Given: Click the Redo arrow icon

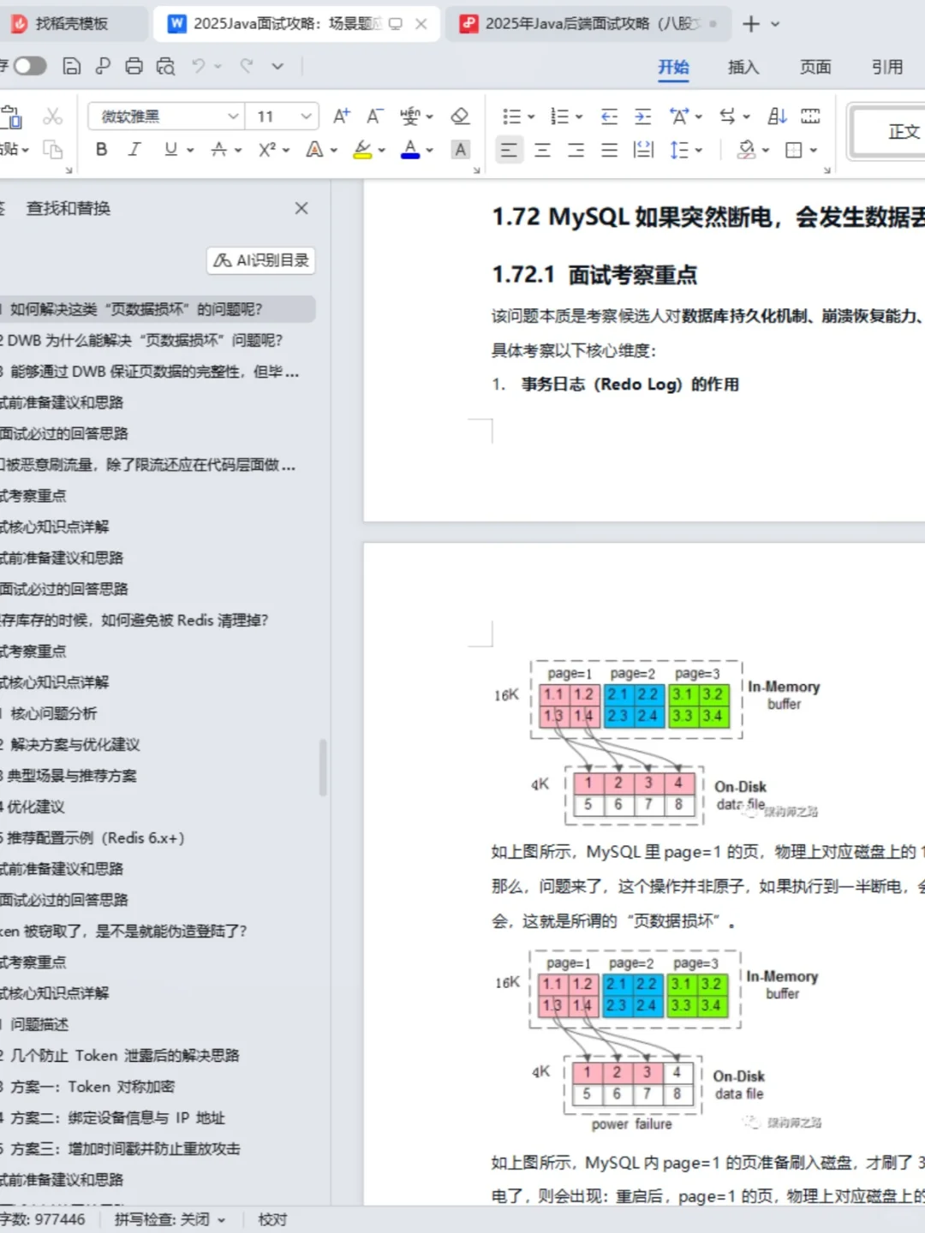Looking at the screenshot, I should [247, 66].
